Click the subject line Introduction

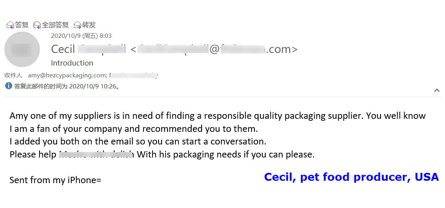(72, 63)
